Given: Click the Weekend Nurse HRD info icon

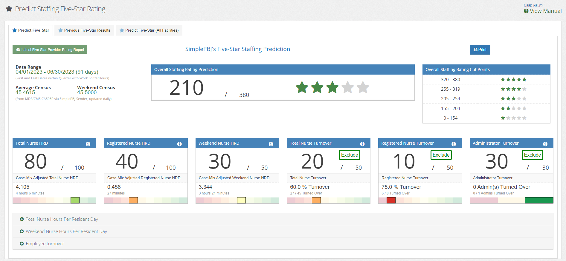Looking at the screenshot, I should tap(271, 144).
